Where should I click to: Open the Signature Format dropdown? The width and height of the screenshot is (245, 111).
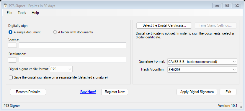[x=202, y=62]
